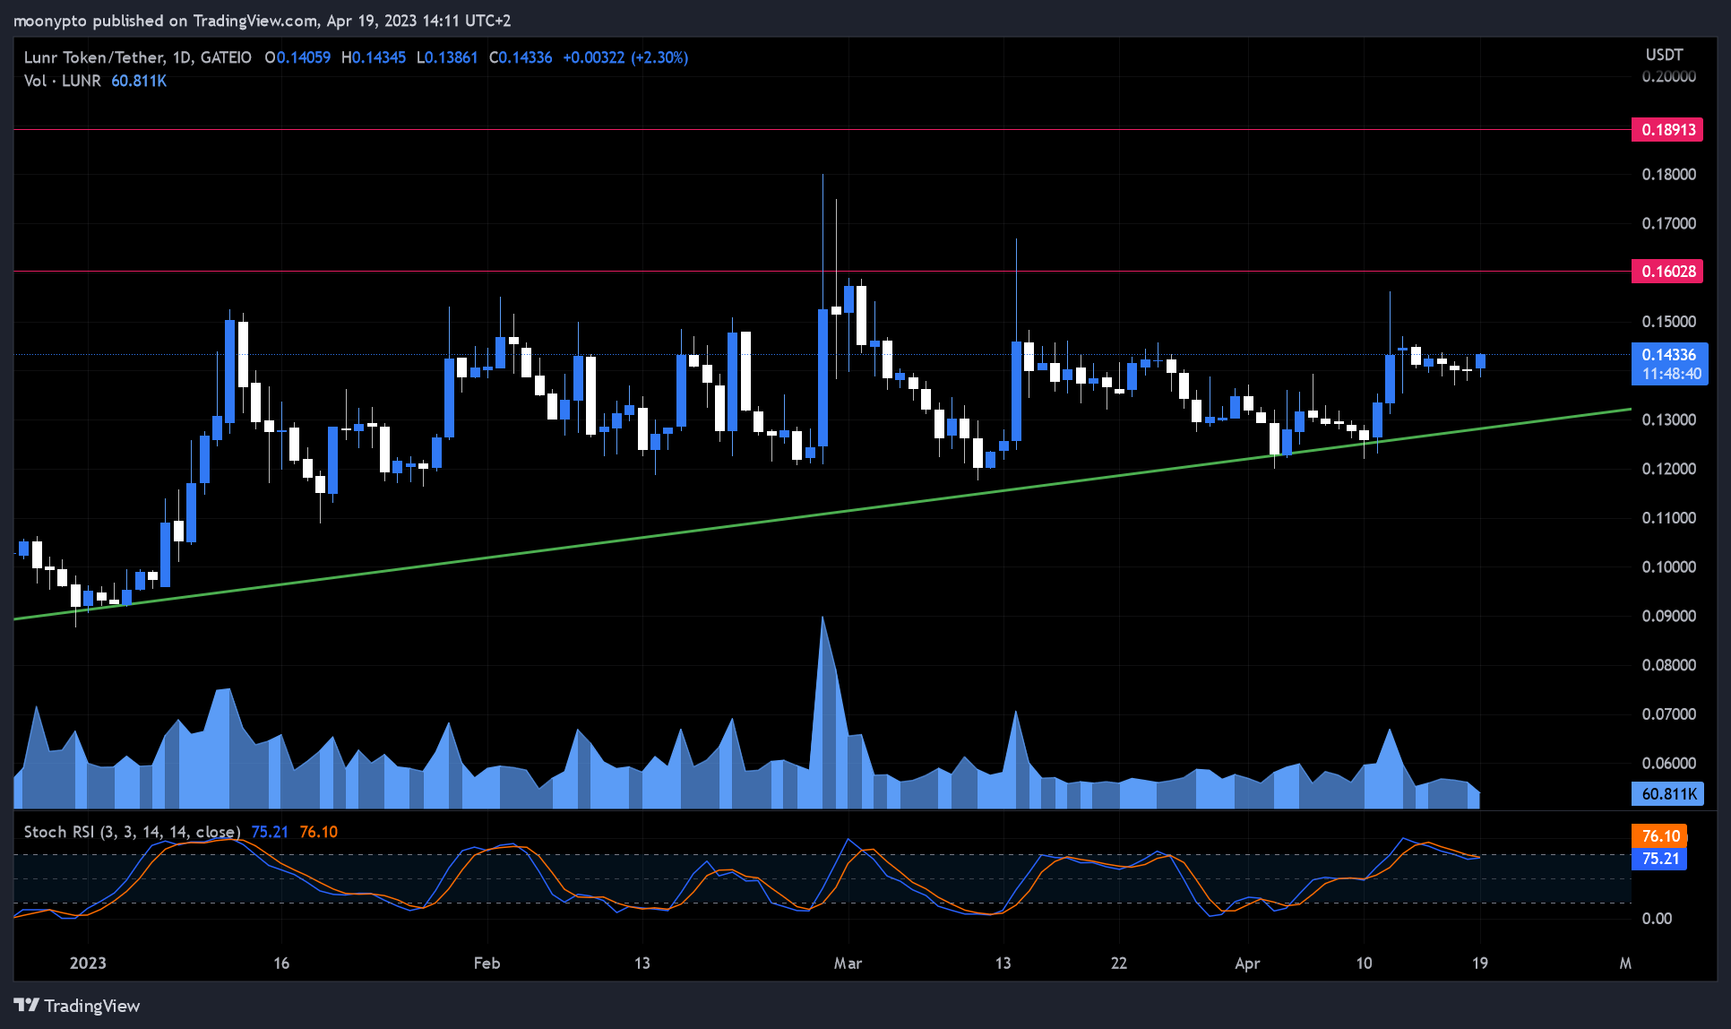Click the close price C0.14336 value

pos(521,57)
